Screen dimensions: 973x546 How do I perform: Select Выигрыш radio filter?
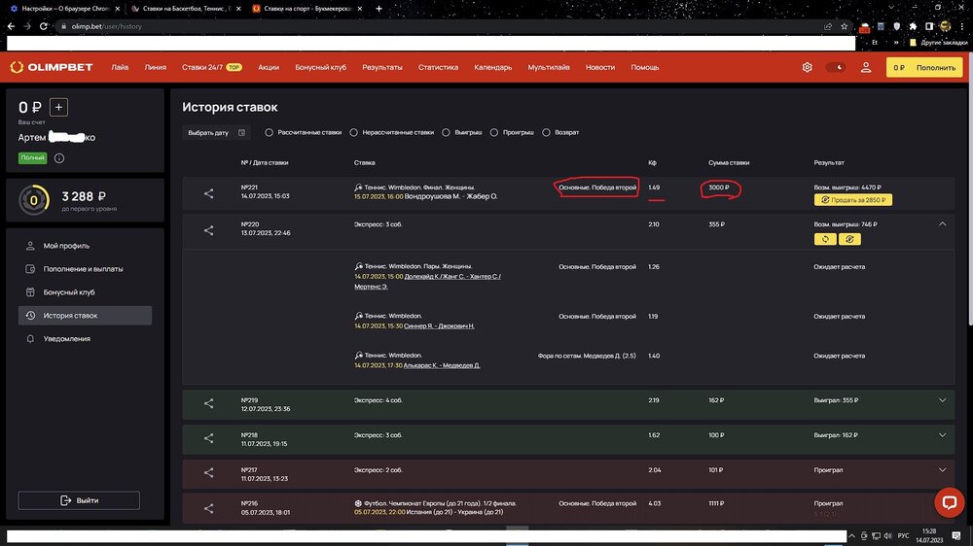coord(446,132)
